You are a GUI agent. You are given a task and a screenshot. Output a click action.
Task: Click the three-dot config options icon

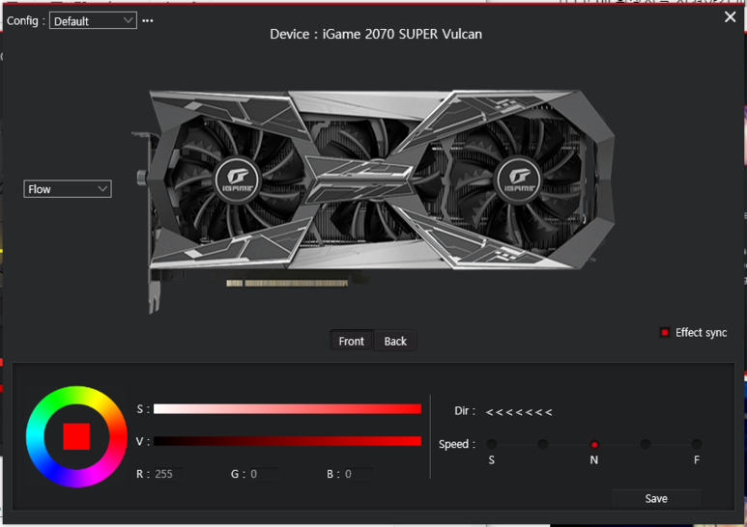[148, 20]
